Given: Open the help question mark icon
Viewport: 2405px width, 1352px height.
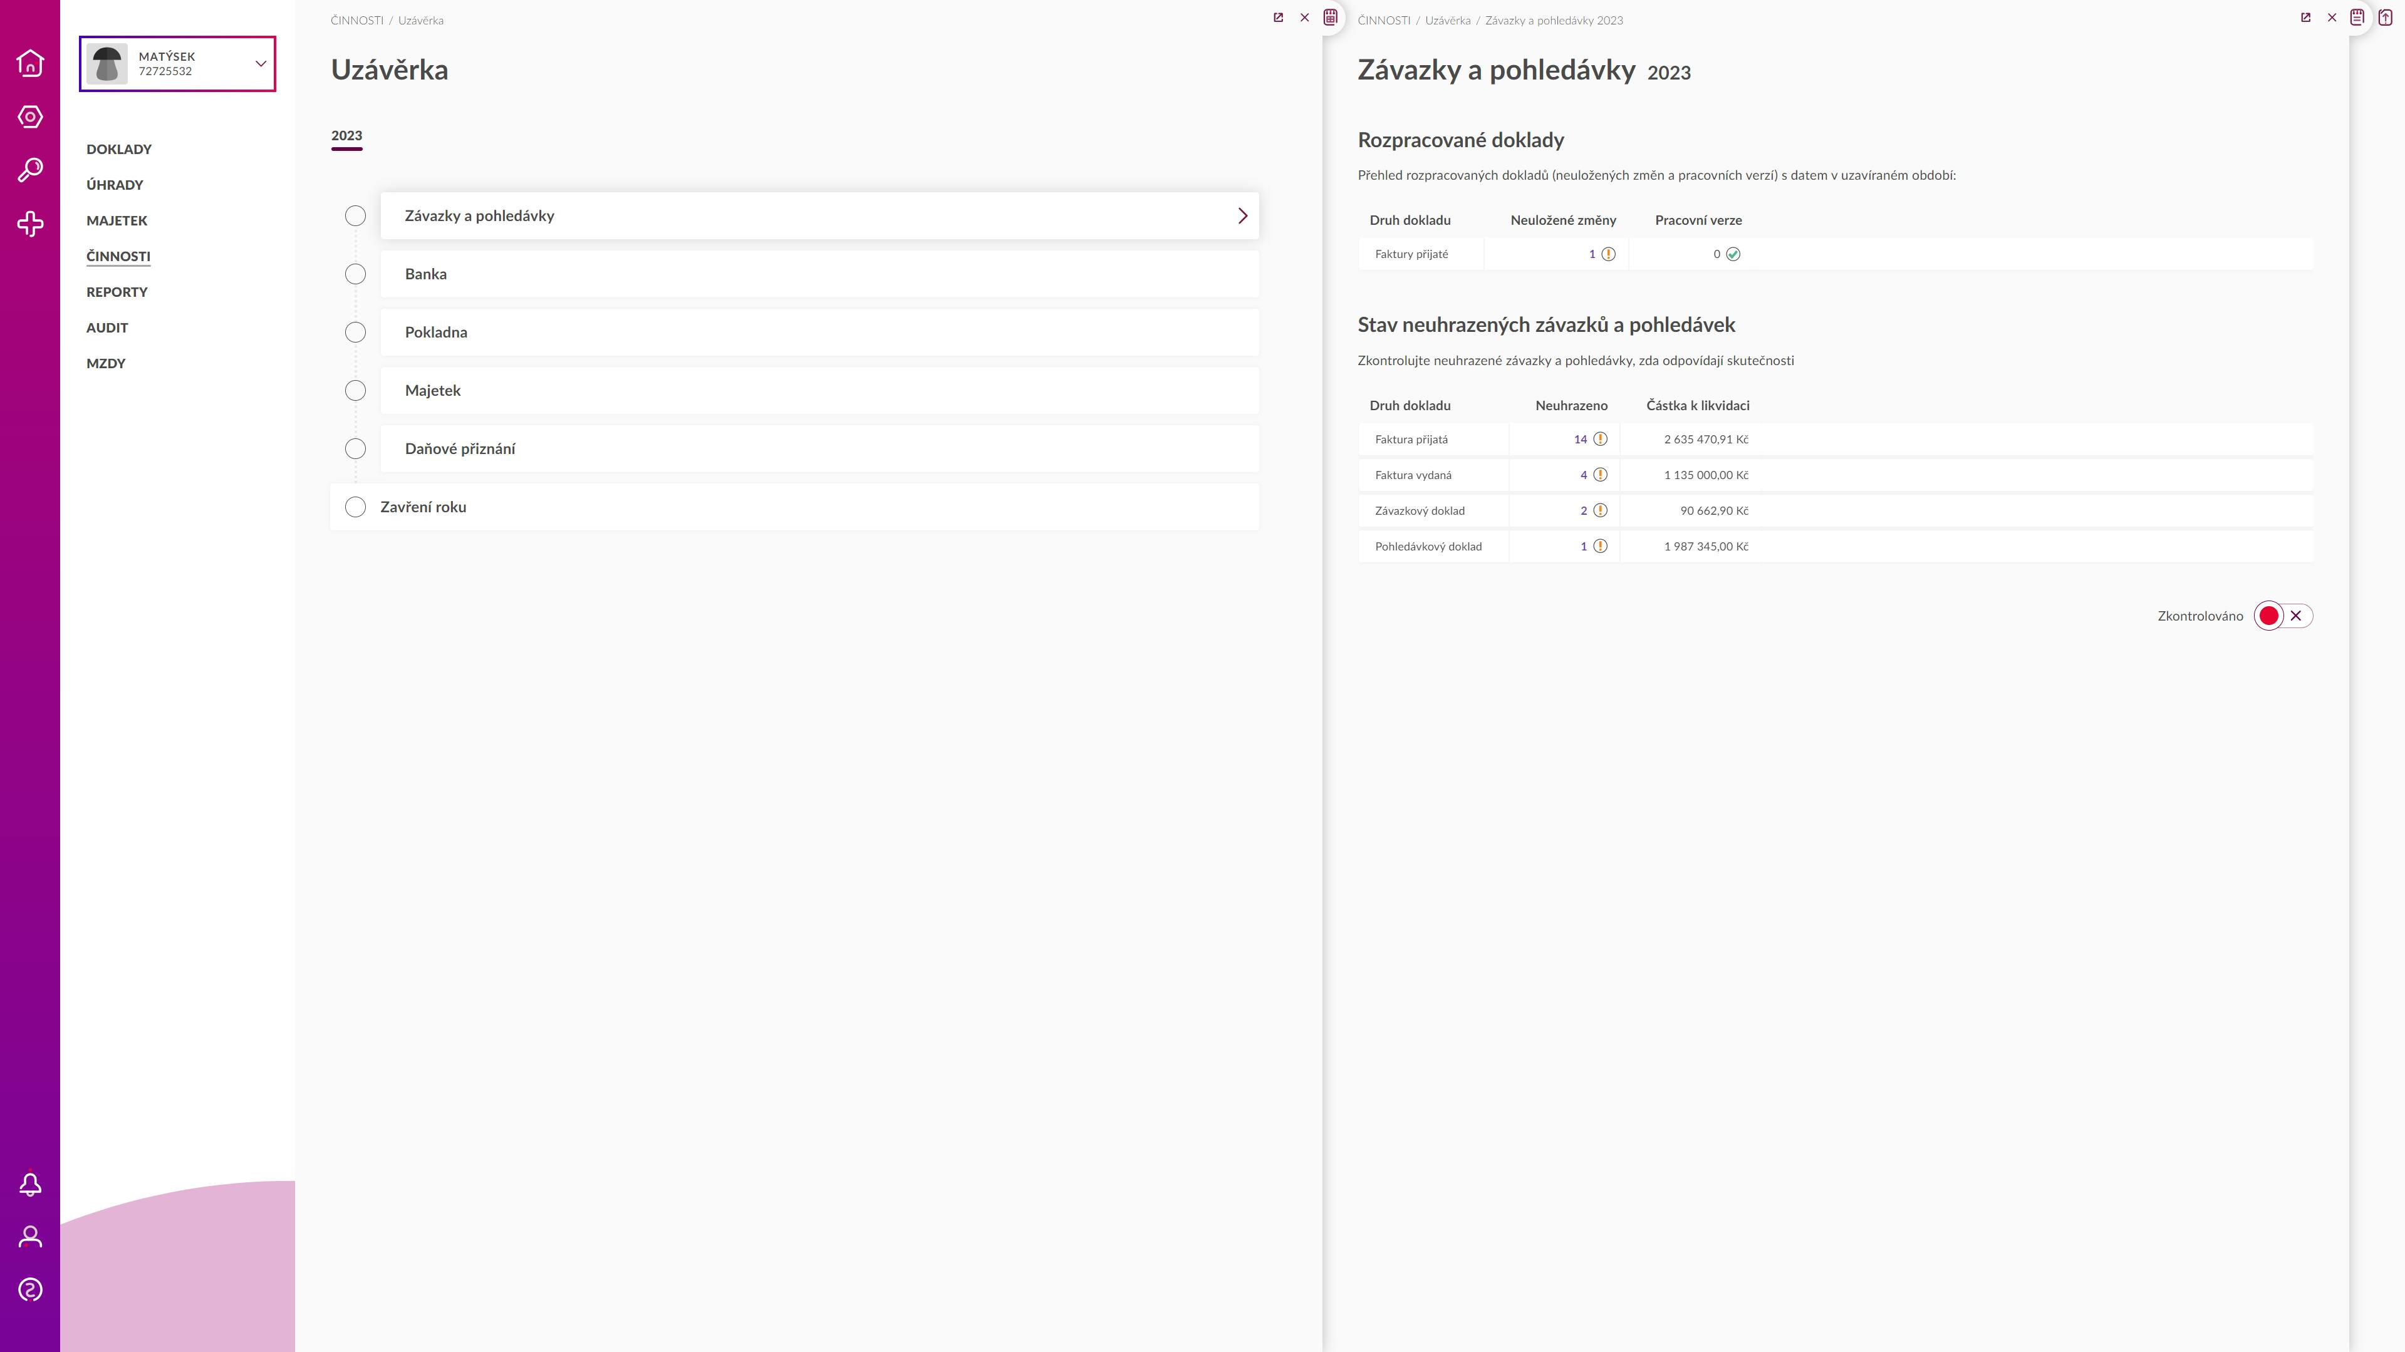Looking at the screenshot, I should (x=30, y=1289).
